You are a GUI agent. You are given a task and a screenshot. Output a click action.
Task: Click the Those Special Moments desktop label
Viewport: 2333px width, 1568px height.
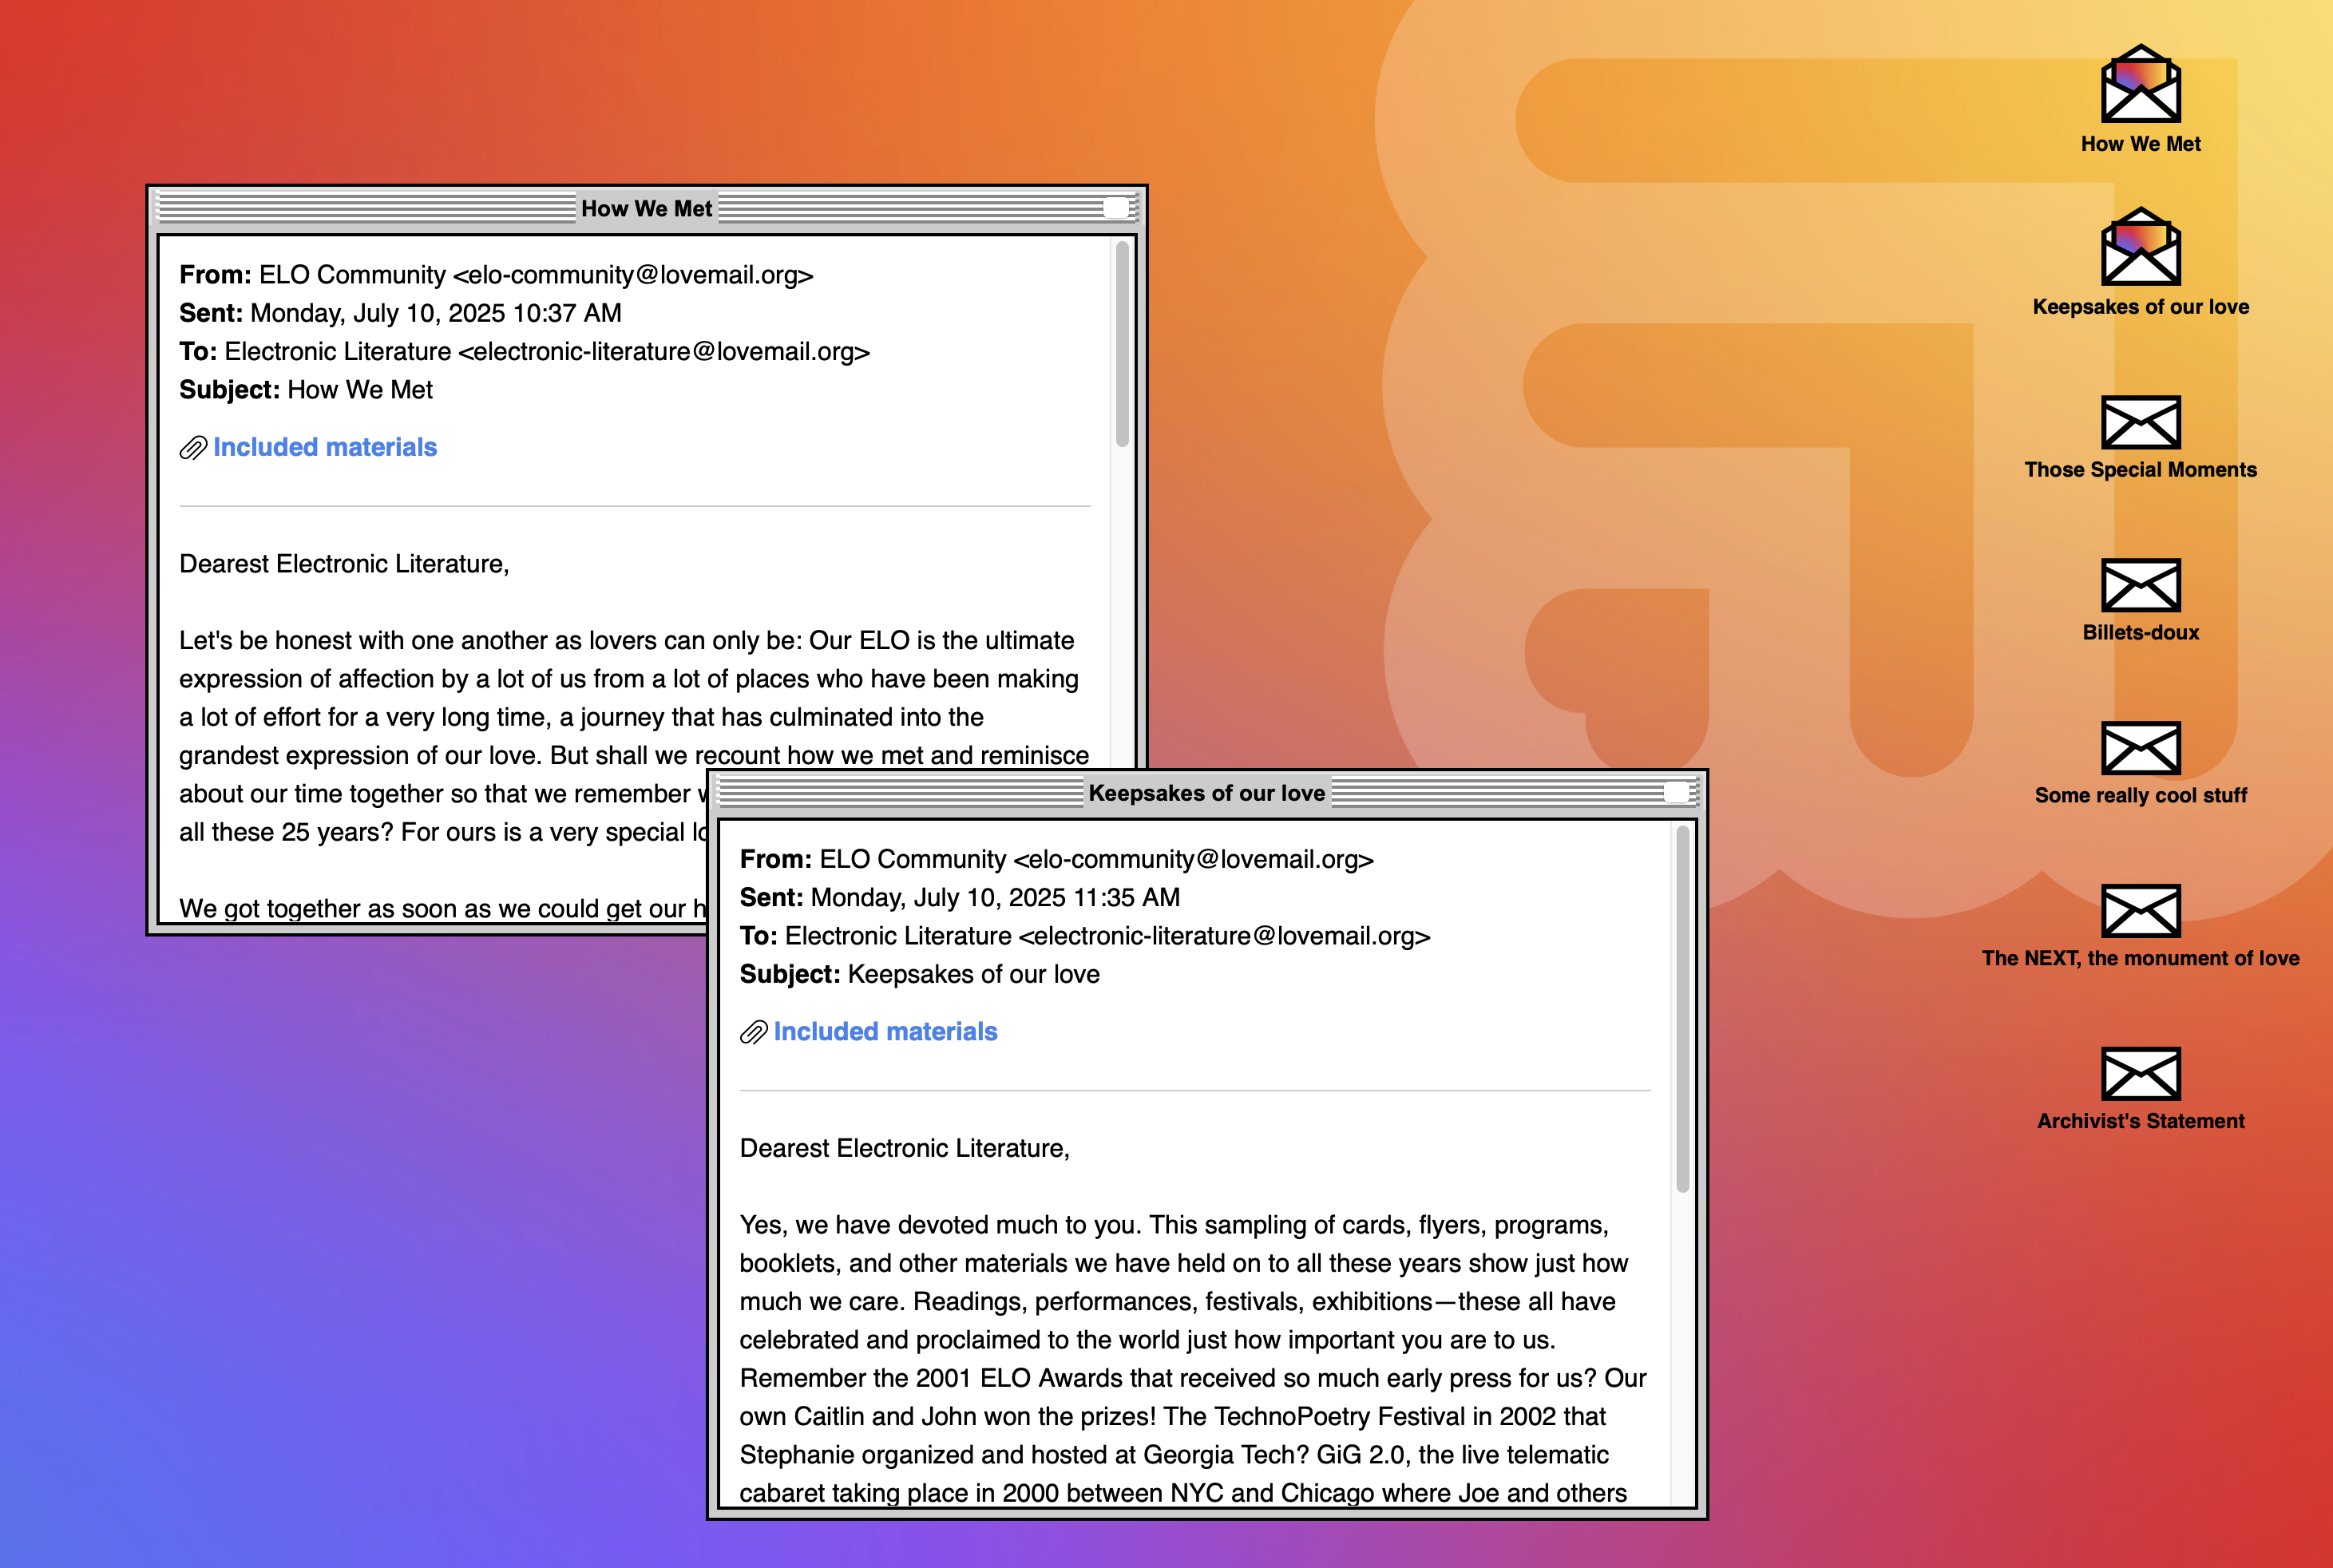(2140, 470)
